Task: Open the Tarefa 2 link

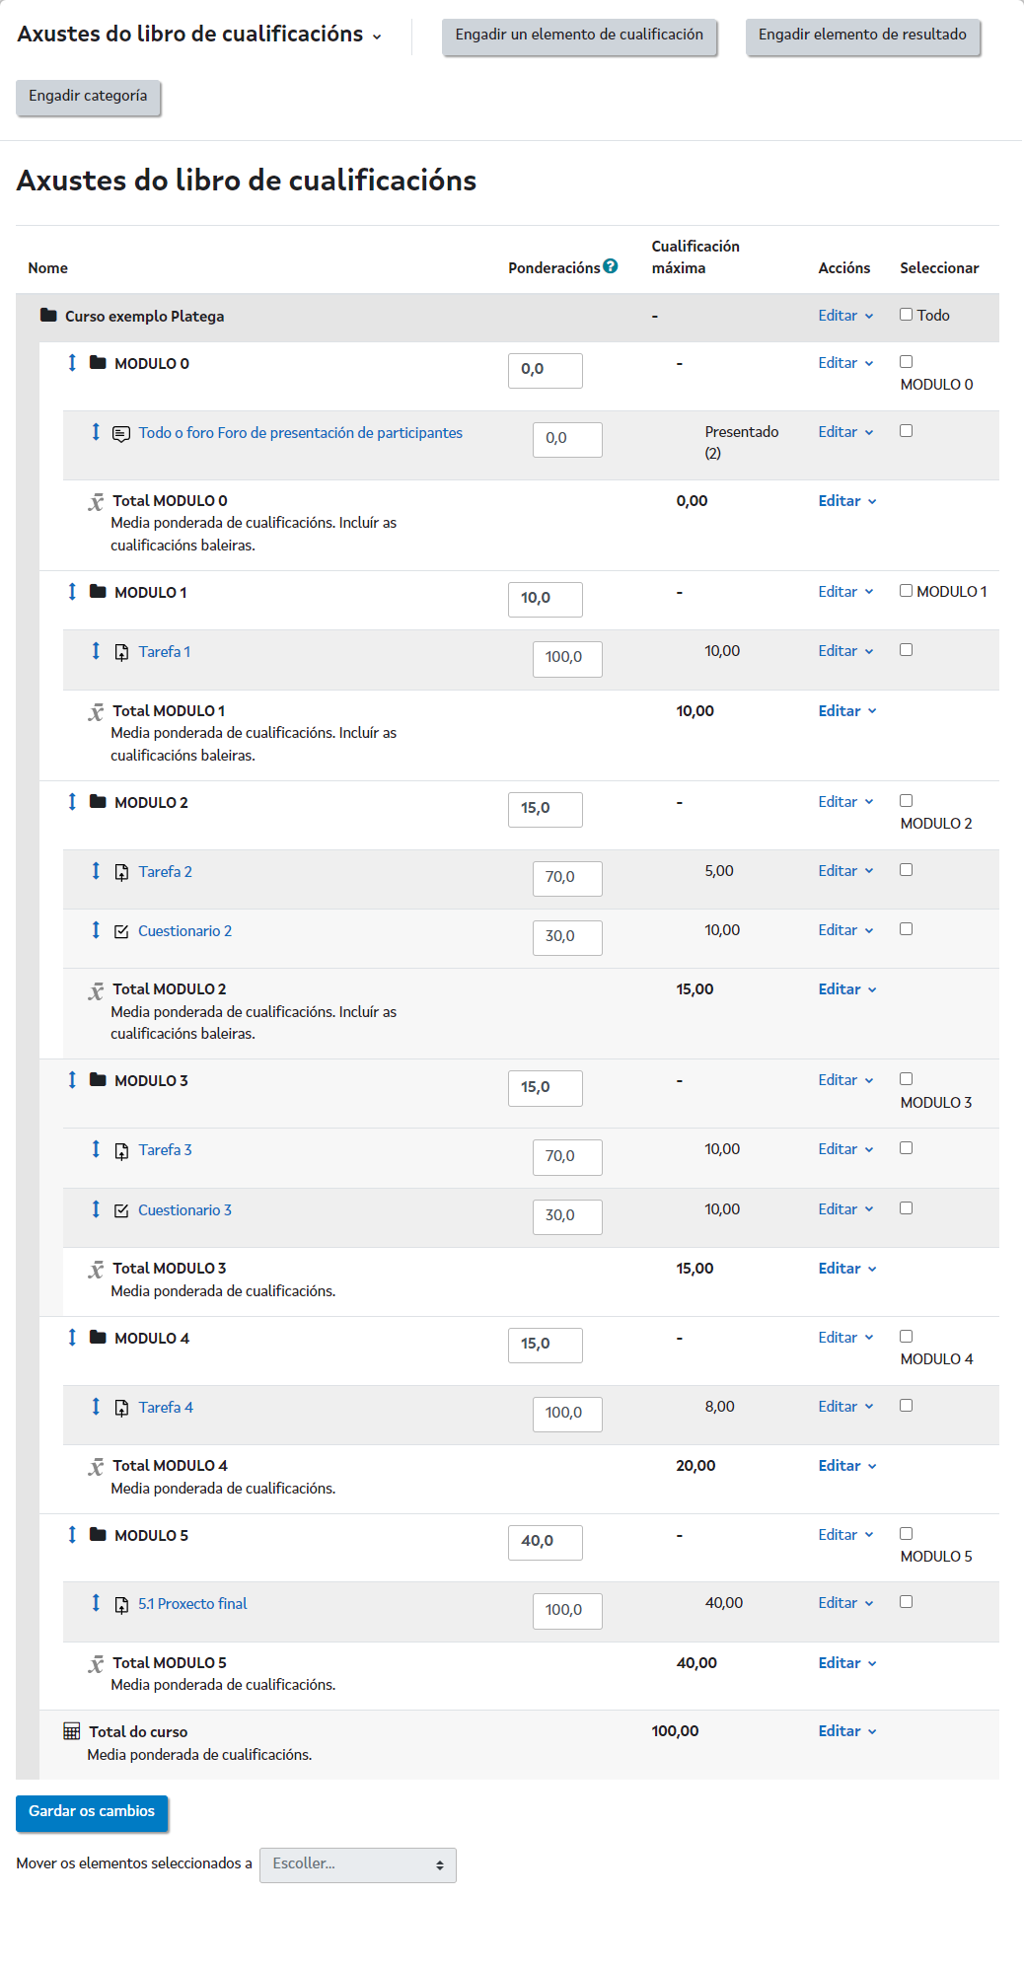Action: 165,871
